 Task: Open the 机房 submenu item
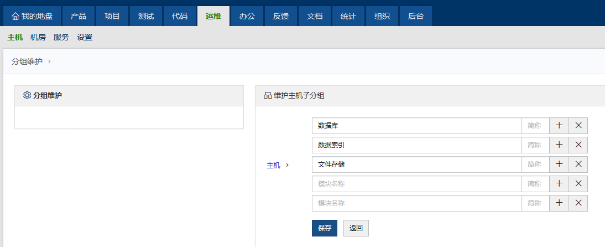click(x=38, y=38)
